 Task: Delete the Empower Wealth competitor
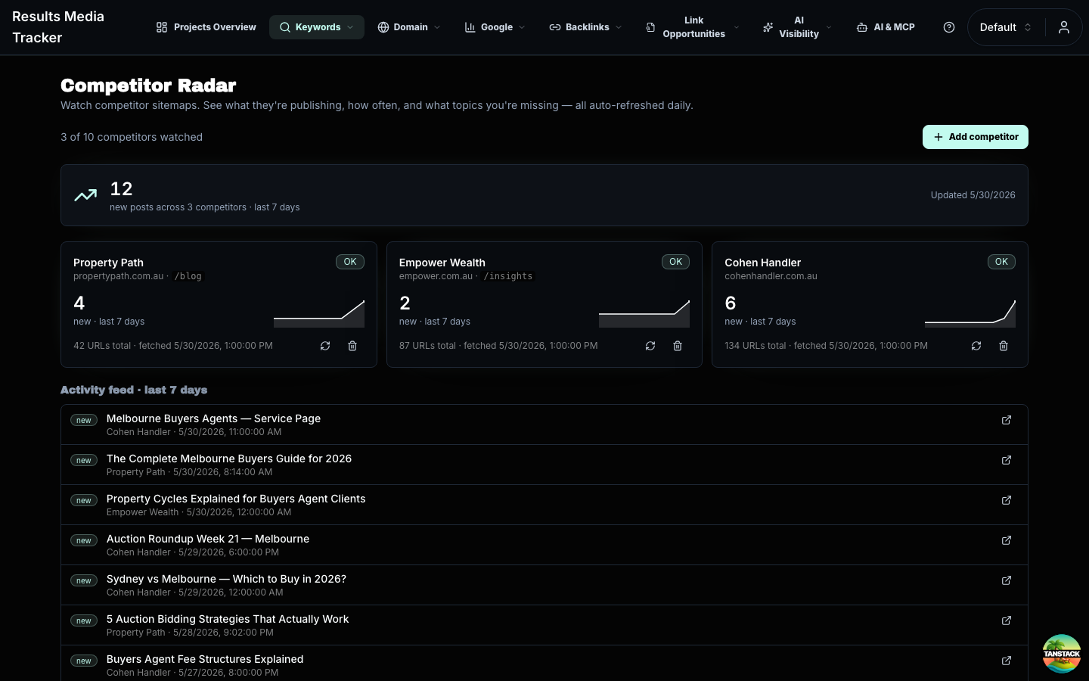(678, 346)
